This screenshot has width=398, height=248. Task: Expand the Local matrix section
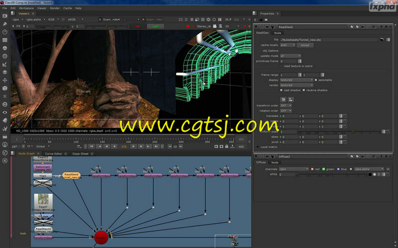click(x=258, y=147)
